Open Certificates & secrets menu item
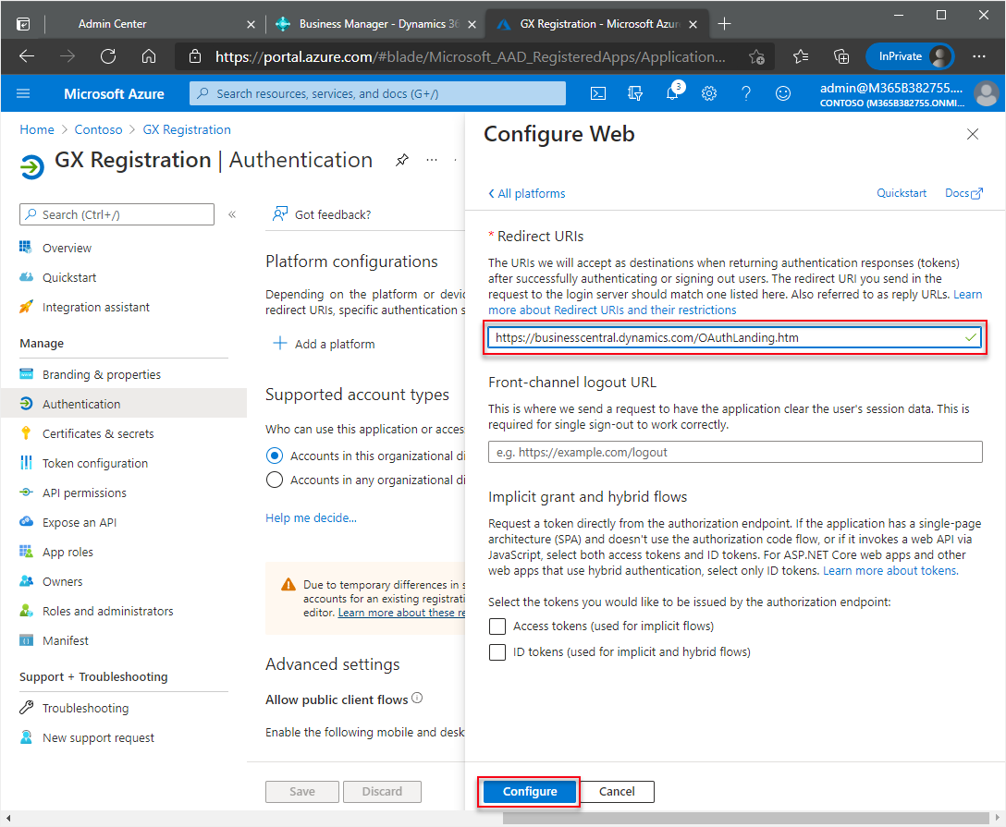This screenshot has width=1006, height=827. (x=98, y=433)
